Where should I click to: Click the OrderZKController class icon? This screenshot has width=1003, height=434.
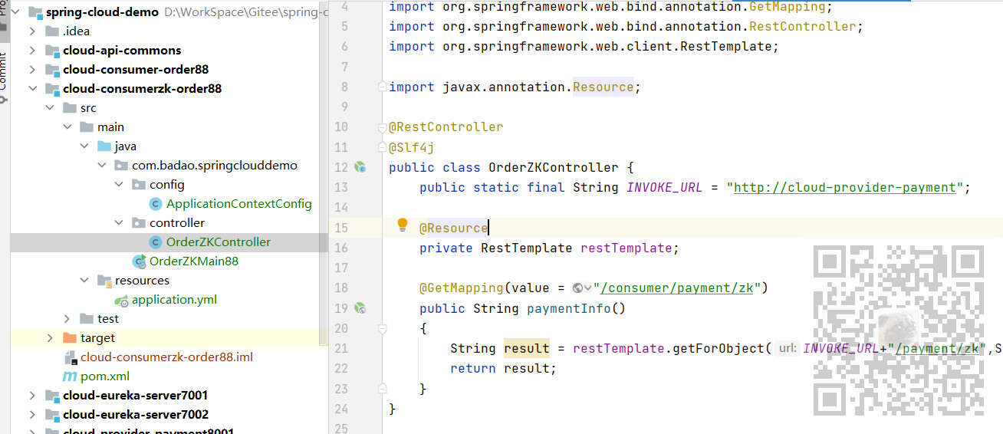click(156, 242)
